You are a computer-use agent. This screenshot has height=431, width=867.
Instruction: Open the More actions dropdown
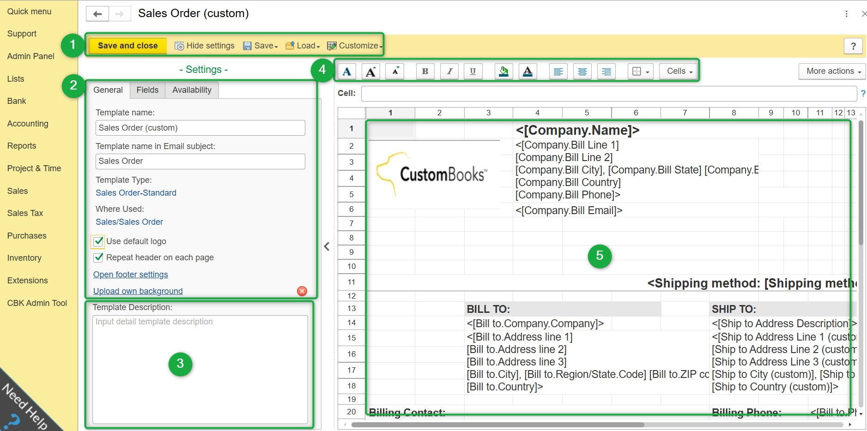tap(833, 72)
